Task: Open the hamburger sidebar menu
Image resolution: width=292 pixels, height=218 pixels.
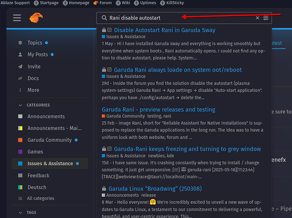Action: 17,18
